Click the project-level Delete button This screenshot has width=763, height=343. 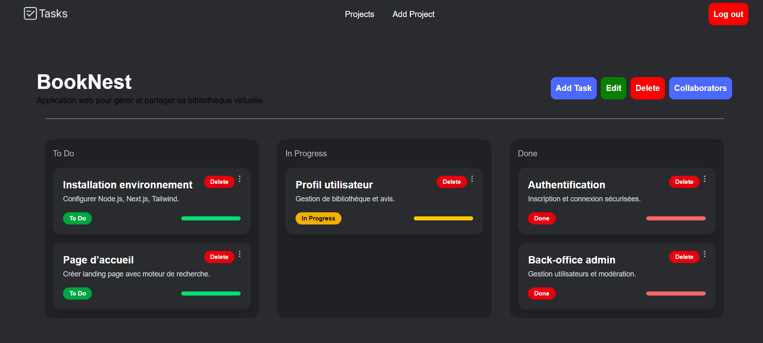tap(648, 88)
